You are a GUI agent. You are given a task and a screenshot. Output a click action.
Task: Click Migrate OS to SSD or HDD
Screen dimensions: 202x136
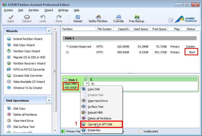click(x=29, y=57)
